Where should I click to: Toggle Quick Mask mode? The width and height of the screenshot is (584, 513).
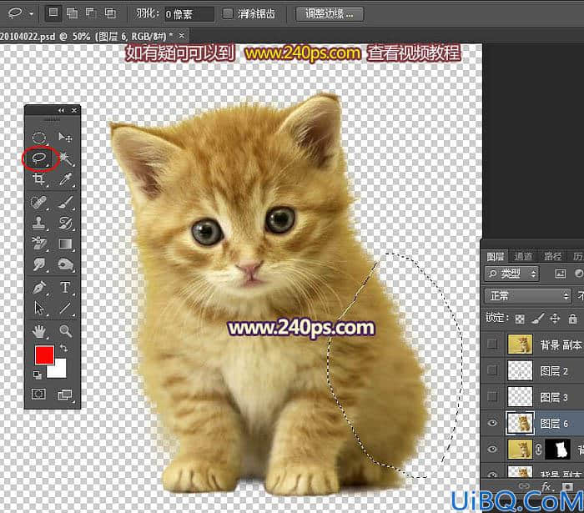(38, 394)
